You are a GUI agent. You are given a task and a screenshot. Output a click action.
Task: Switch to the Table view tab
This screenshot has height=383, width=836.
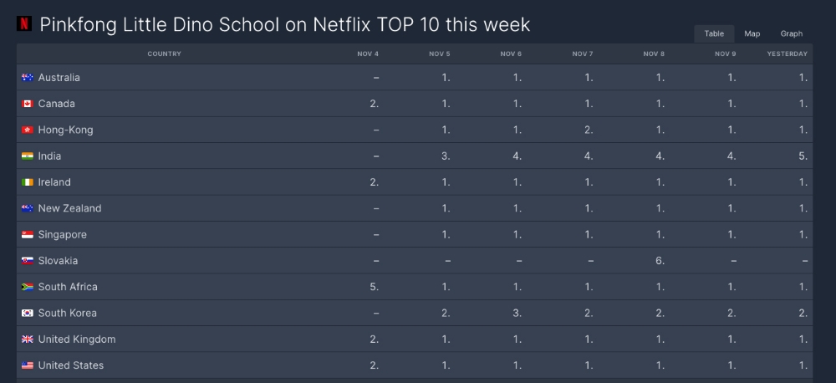(x=714, y=33)
